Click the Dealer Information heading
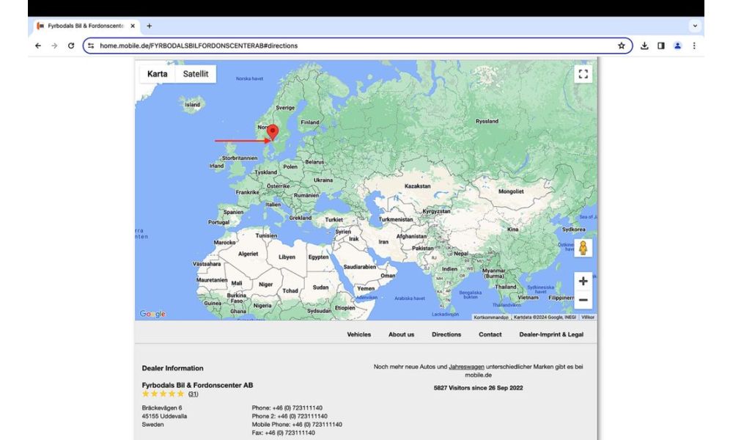733x440 pixels. point(172,368)
